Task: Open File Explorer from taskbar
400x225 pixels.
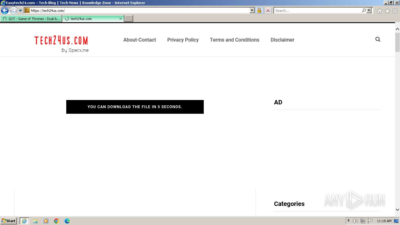Action: (x=35, y=221)
